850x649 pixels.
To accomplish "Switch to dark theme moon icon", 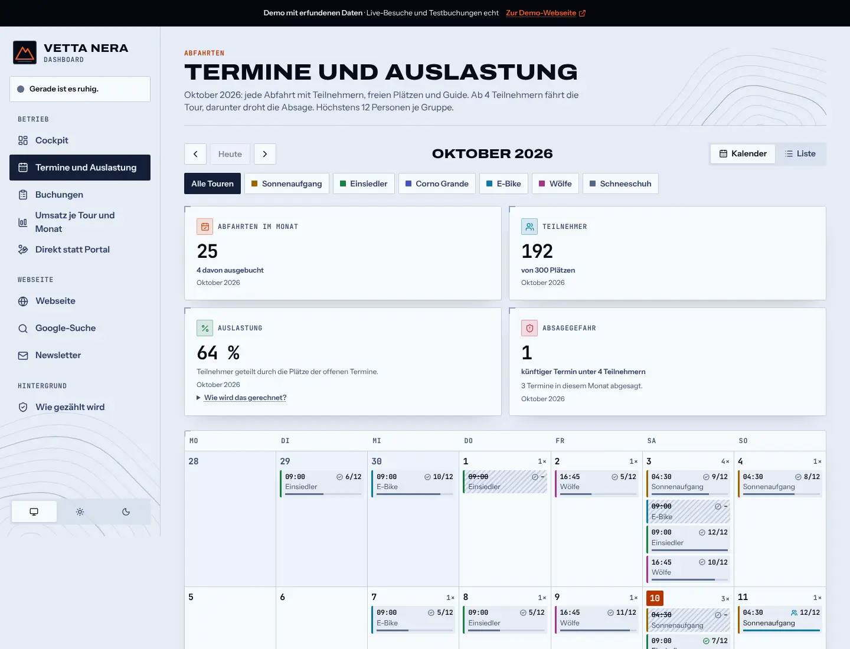I will (x=126, y=512).
